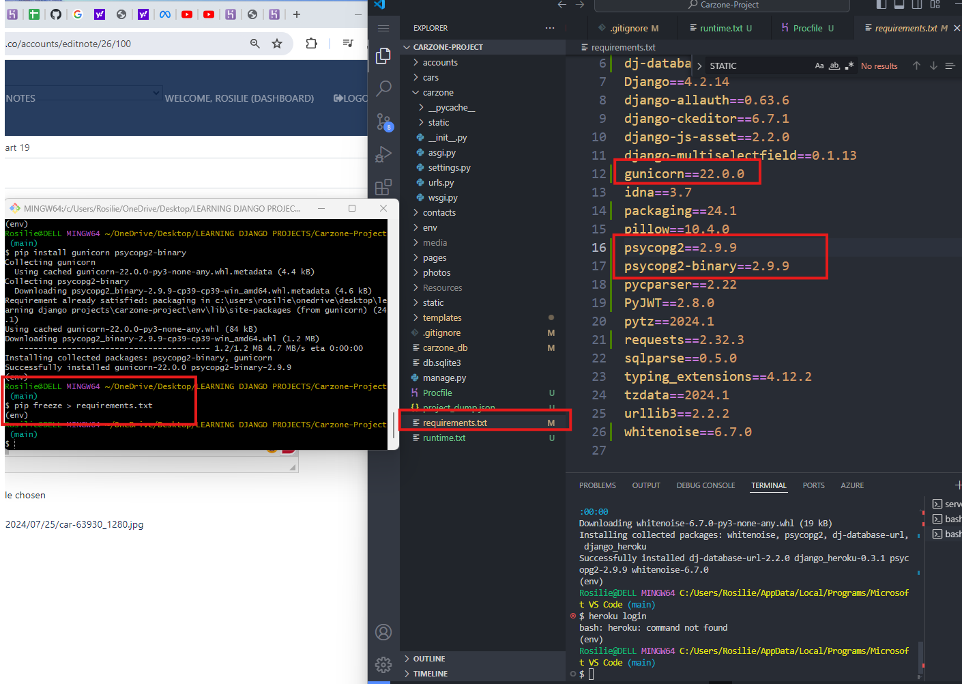The image size is (962, 684).
Task: Go to next match in find widget
Action: coord(933,66)
